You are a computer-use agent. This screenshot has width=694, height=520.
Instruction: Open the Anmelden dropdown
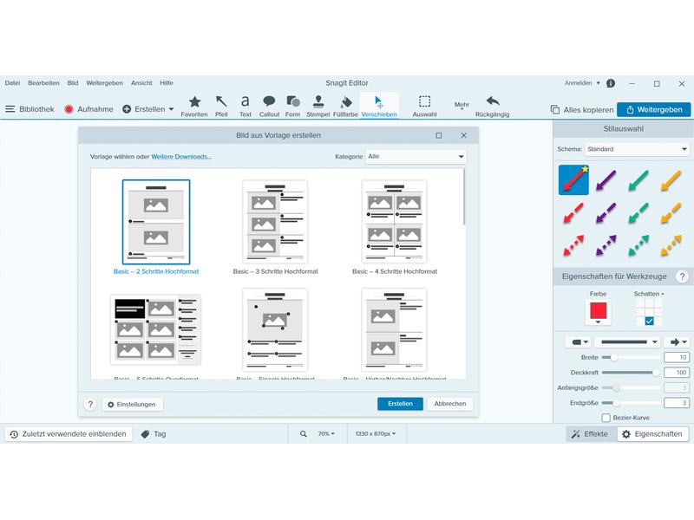[582, 83]
